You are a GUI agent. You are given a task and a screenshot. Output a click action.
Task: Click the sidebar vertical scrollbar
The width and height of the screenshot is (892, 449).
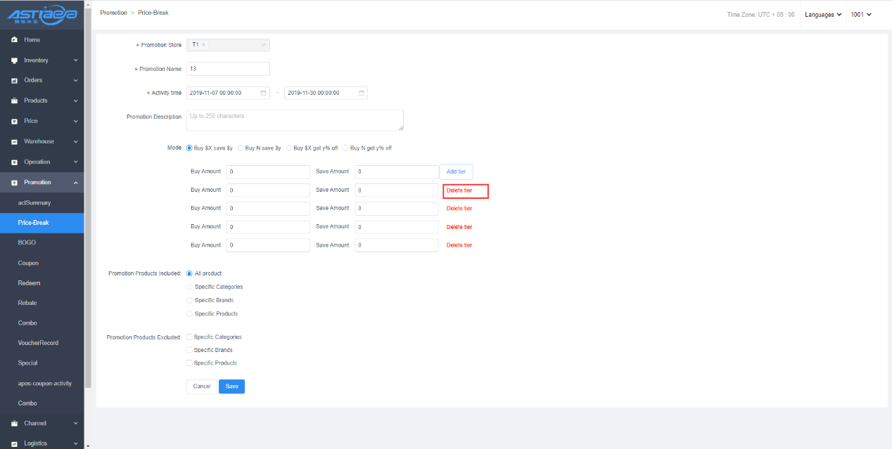pyautogui.click(x=87, y=211)
